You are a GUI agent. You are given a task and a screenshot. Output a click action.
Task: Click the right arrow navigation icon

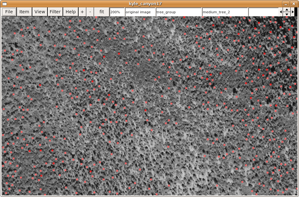tap(293, 12)
